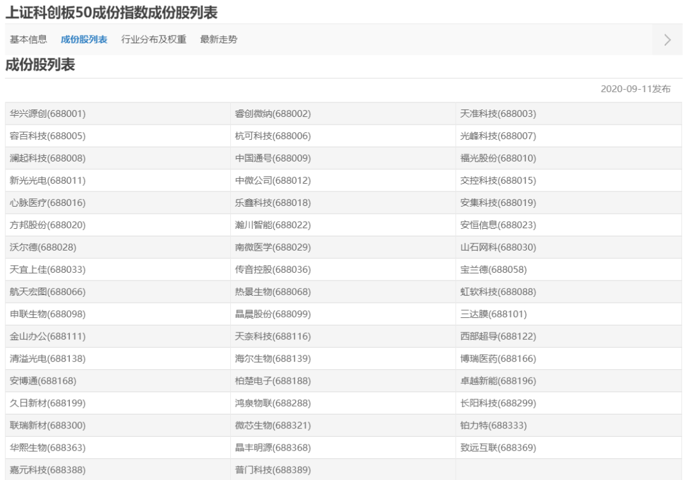This screenshot has height=480, width=687.
Task: Select 中微公司(688012) cell
Action: click(x=273, y=181)
